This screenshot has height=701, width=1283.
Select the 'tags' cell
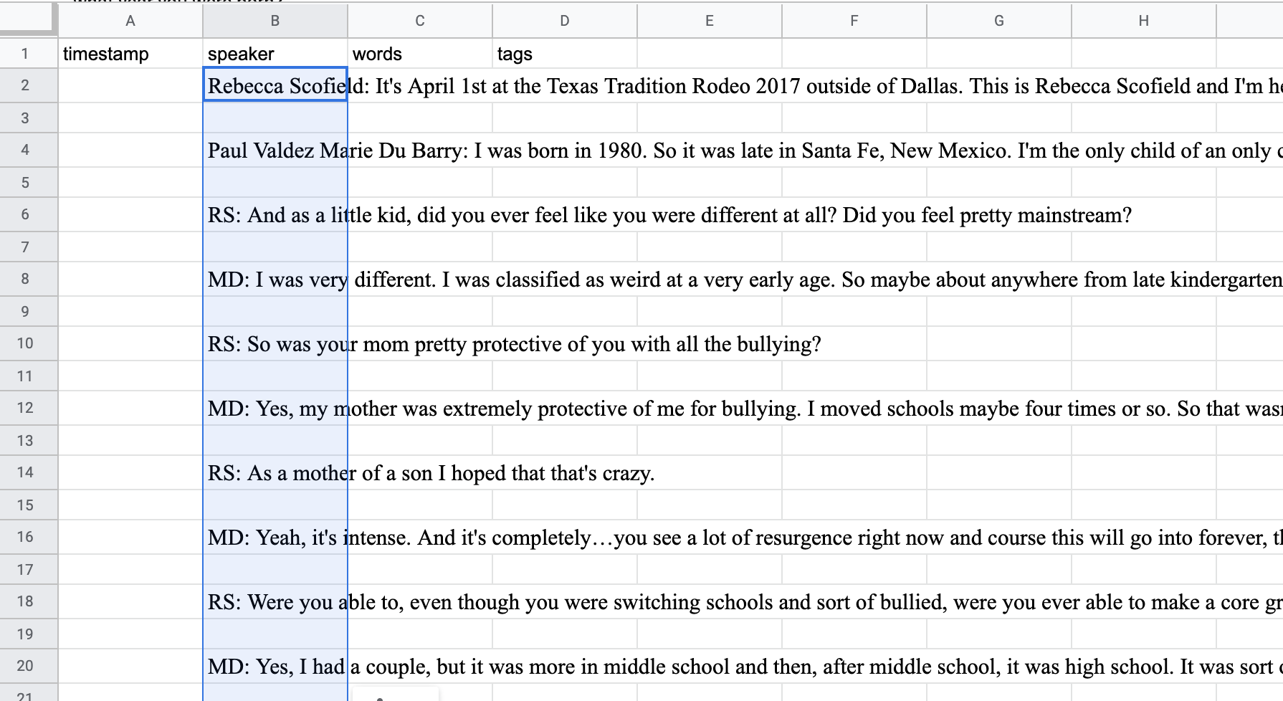565,54
